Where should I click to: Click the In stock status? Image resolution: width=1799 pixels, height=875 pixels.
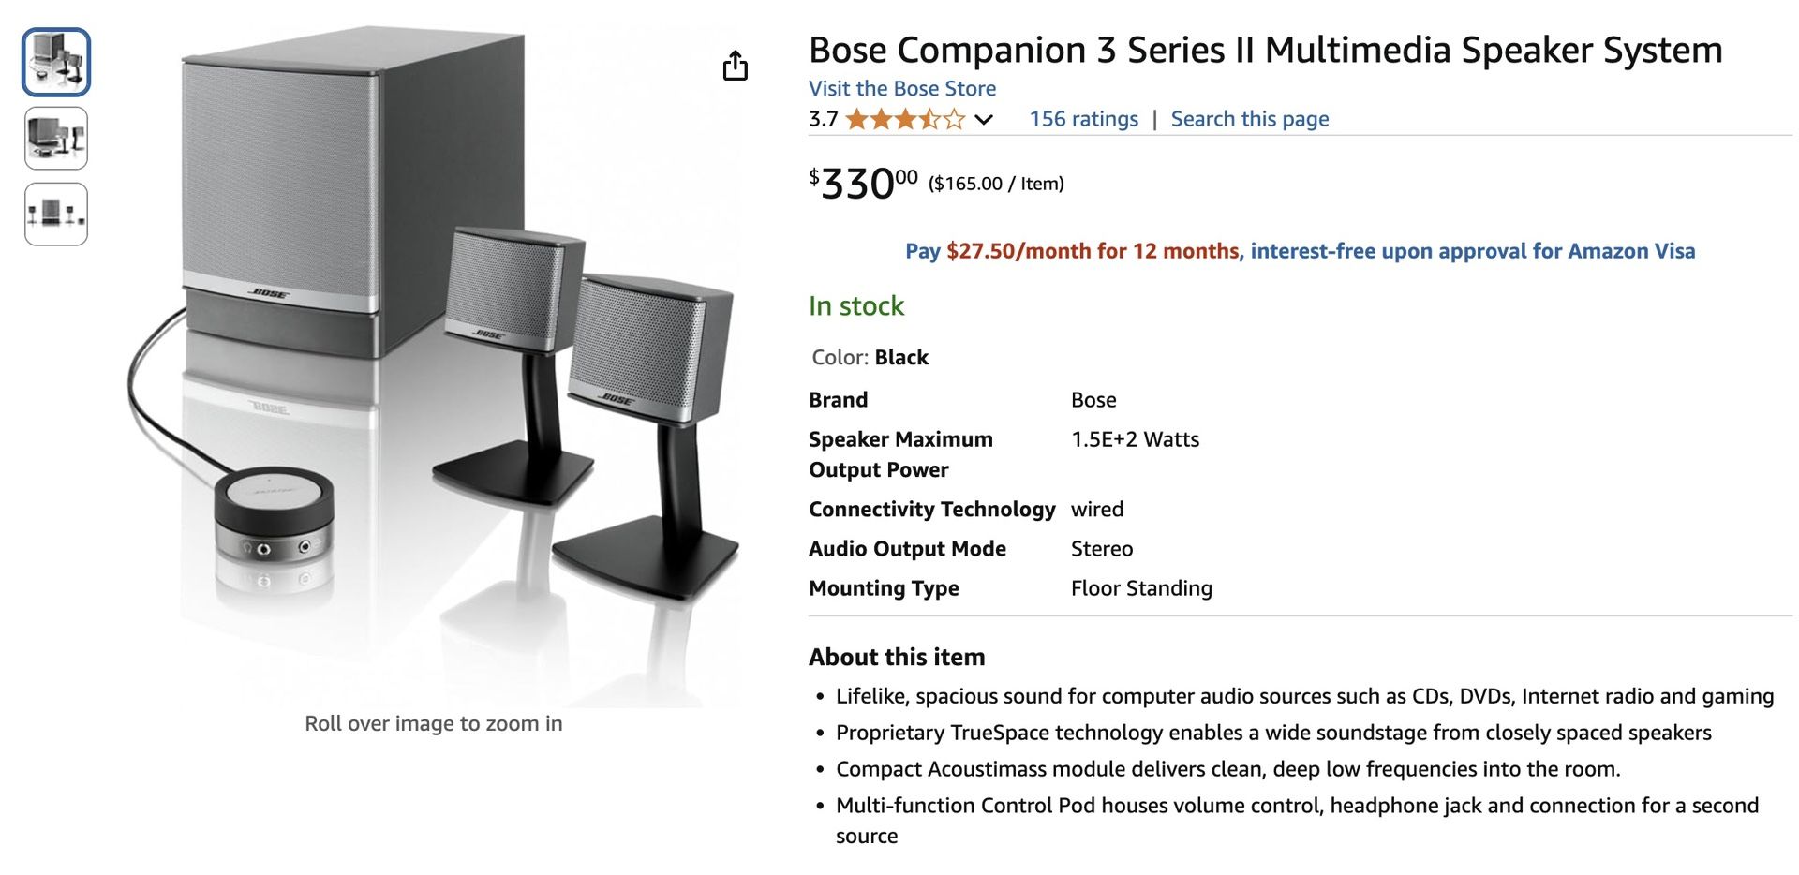tap(855, 305)
